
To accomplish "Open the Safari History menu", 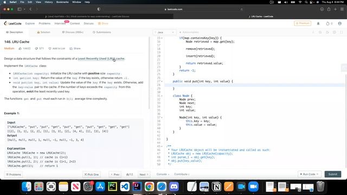I will [x=49, y=2].
